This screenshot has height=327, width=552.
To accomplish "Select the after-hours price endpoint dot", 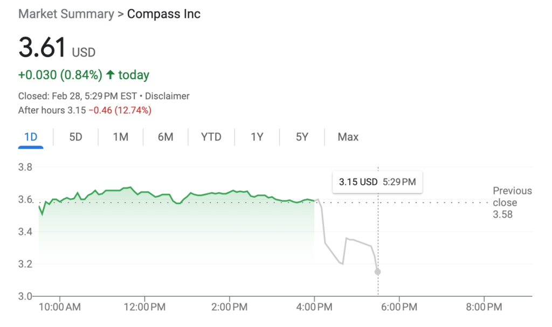I will click(x=377, y=272).
